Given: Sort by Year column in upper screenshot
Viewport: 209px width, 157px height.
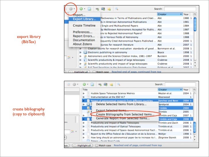Looking at the screenshot, I should pos(186,14).
